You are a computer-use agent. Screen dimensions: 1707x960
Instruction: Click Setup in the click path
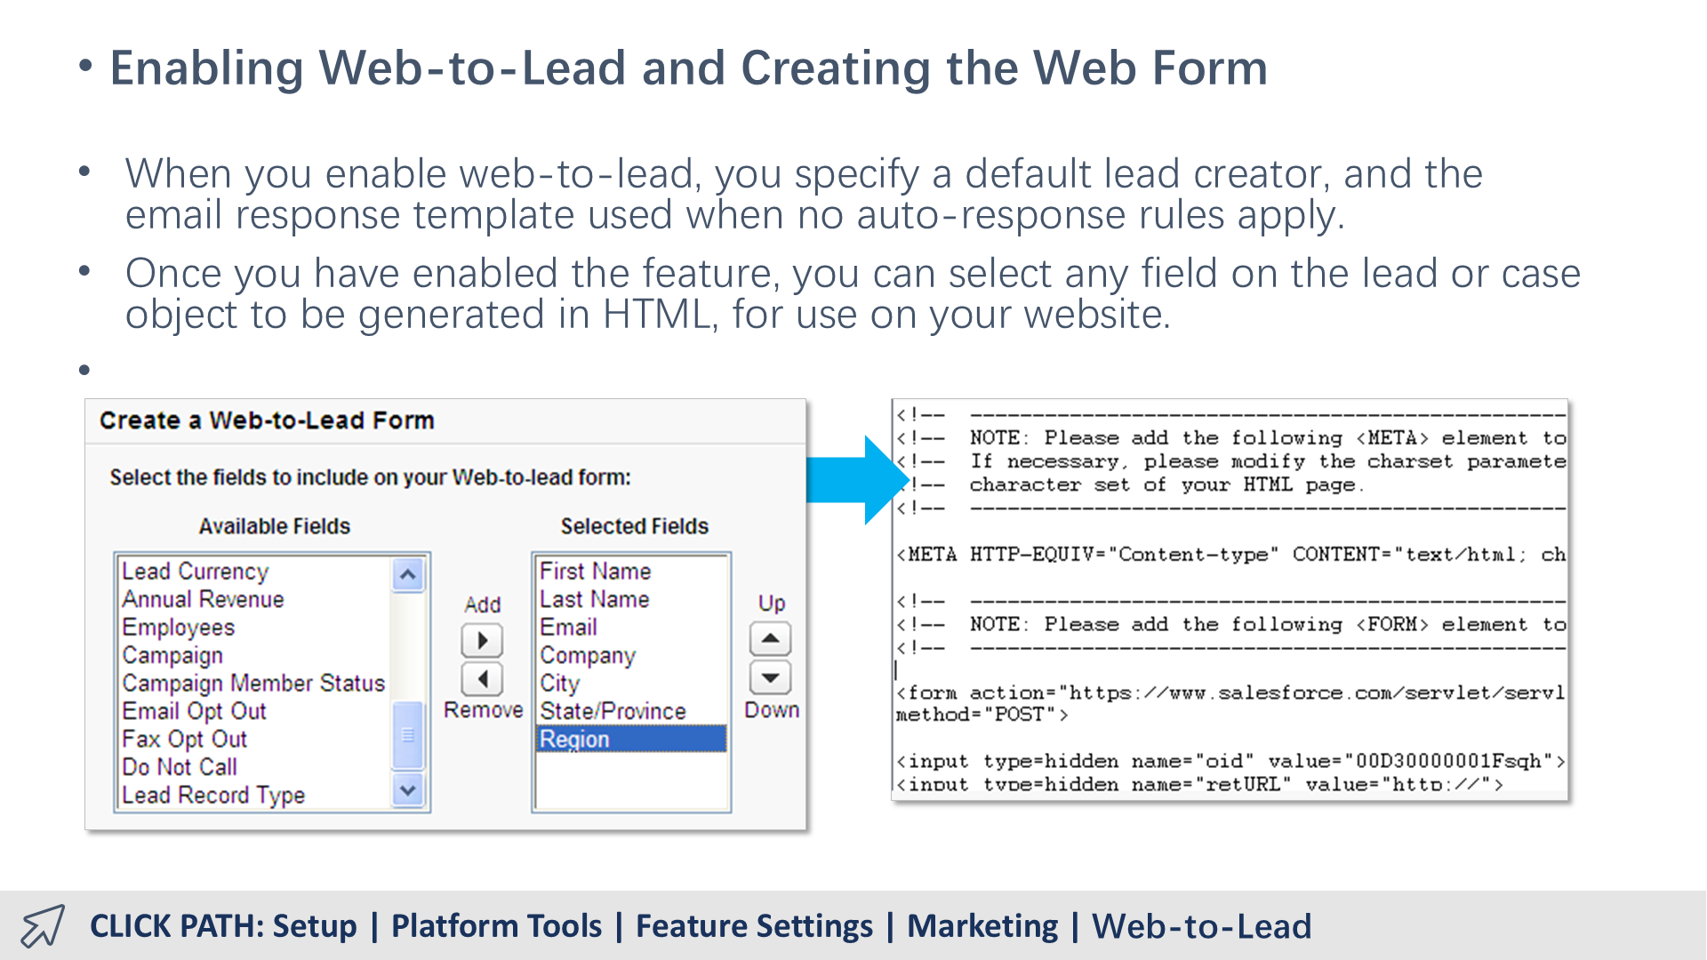click(315, 926)
